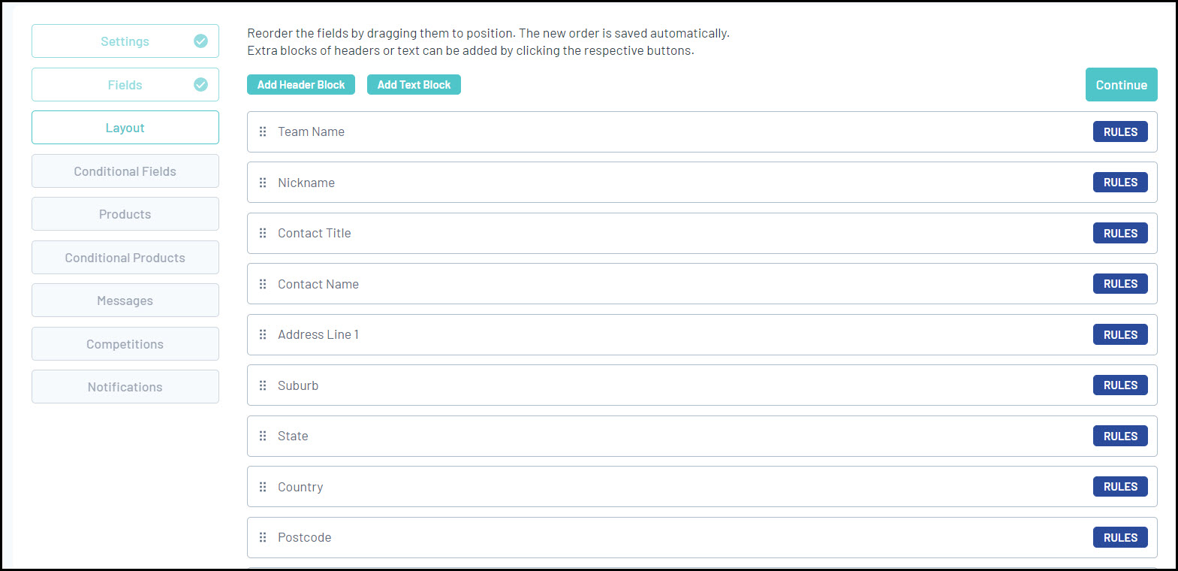Open RULES for Suburb
The width and height of the screenshot is (1178, 571).
point(1120,385)
